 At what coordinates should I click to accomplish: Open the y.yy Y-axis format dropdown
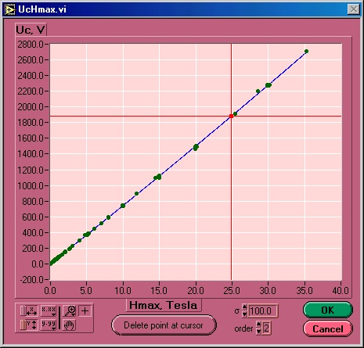coord(49,325)
